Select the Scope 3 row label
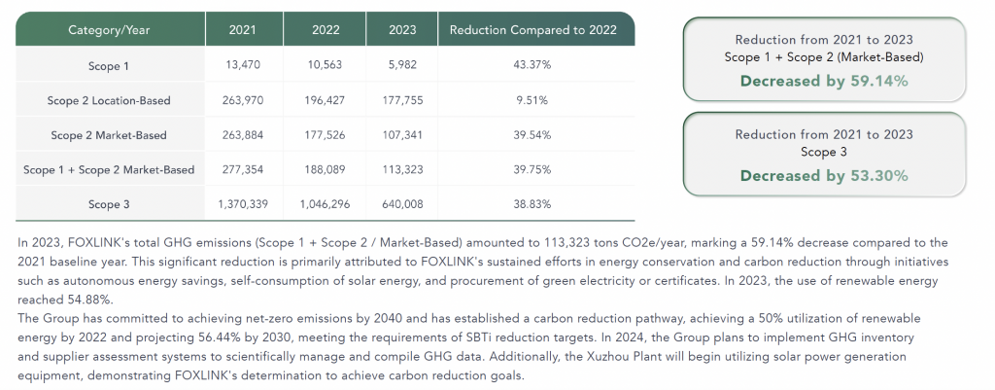 109,204
